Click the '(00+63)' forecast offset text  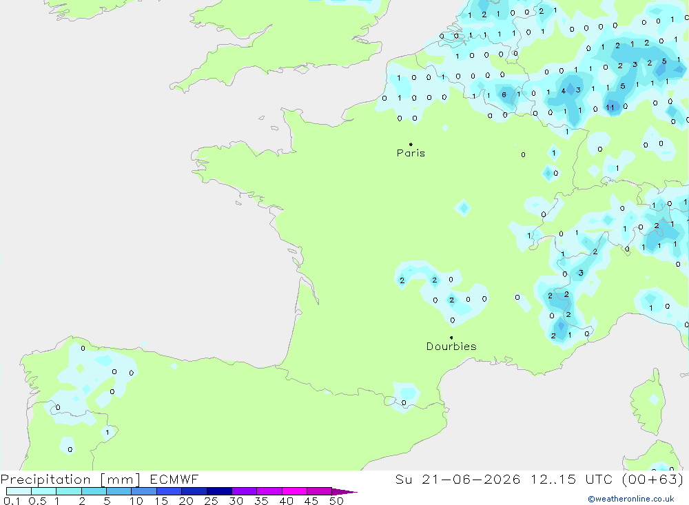click(653, 479)
